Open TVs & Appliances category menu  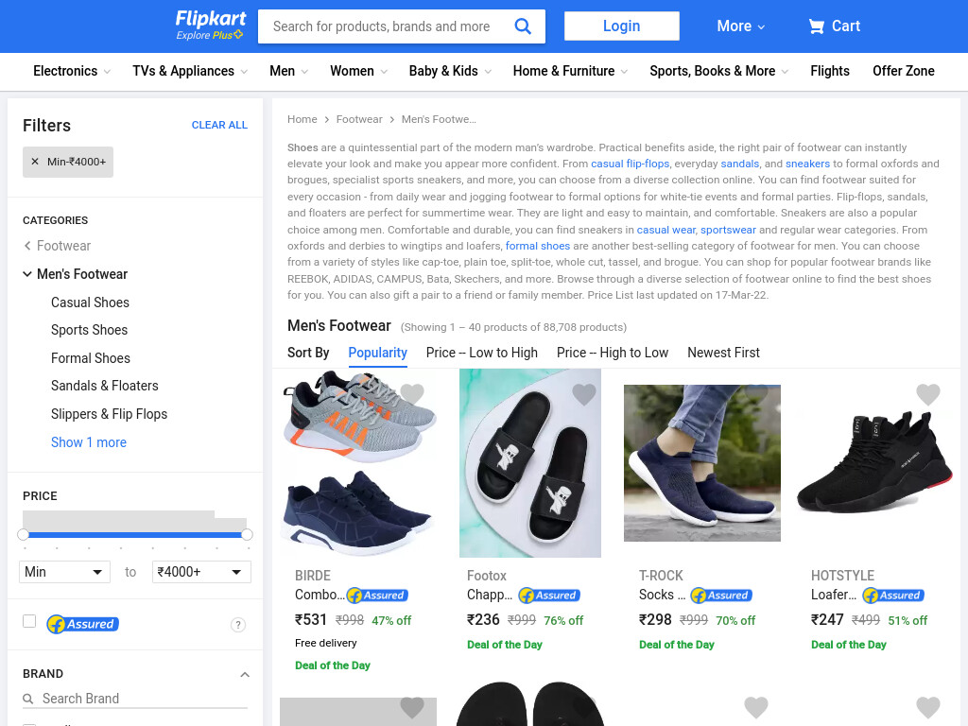(189, 71)
